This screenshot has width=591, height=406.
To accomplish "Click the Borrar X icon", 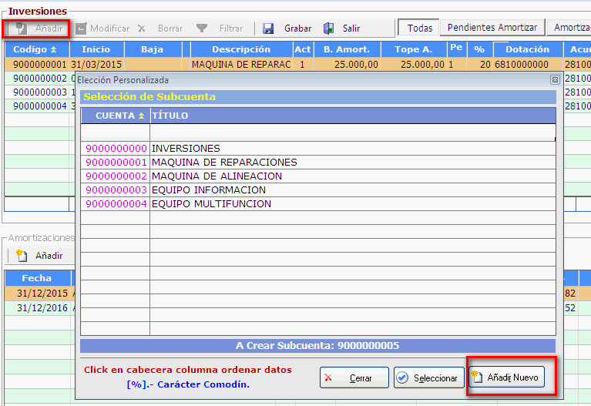I will (141, 29).
